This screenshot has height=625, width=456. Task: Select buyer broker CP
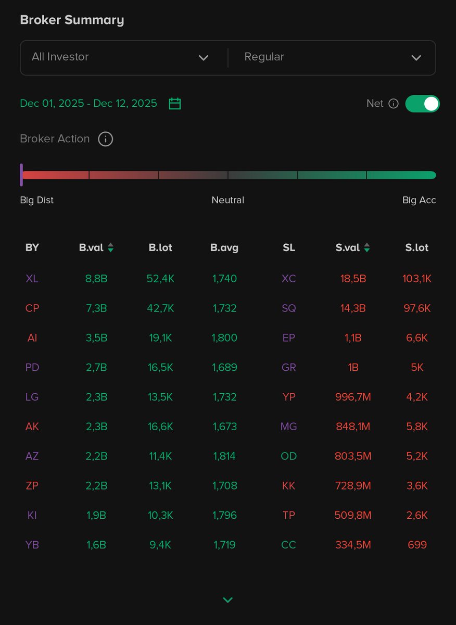tap(32, 308)
